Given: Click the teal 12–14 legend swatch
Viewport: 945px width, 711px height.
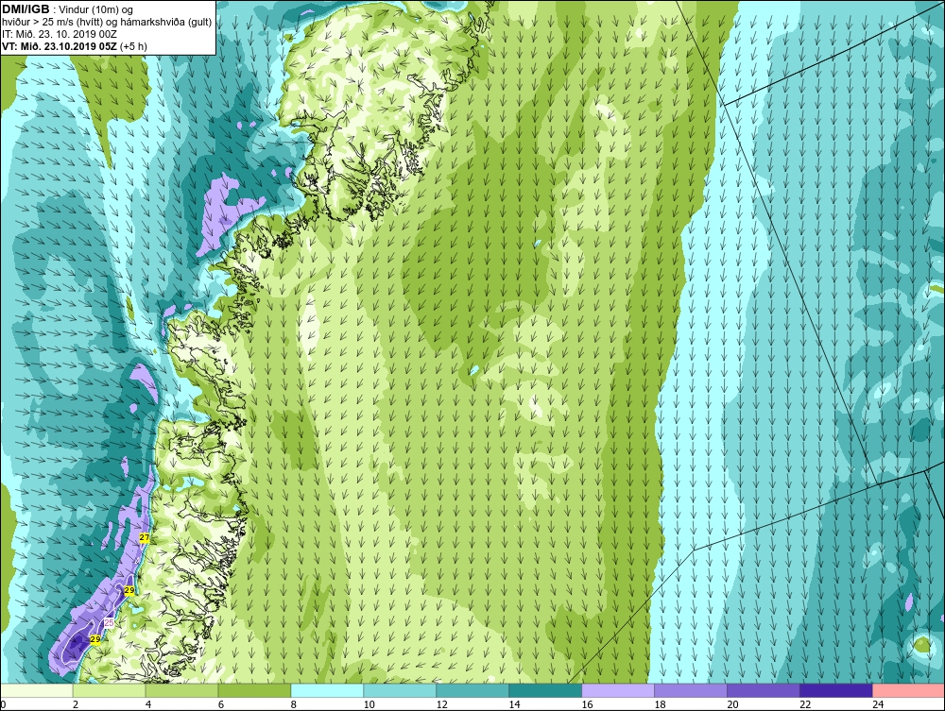Looking at the screenshot, I should click(x=472, y=690).
